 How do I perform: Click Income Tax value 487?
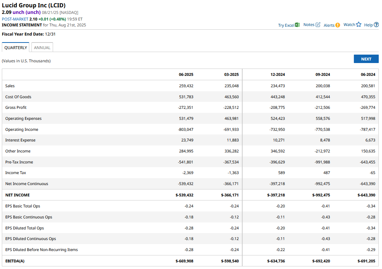point(327,173)
